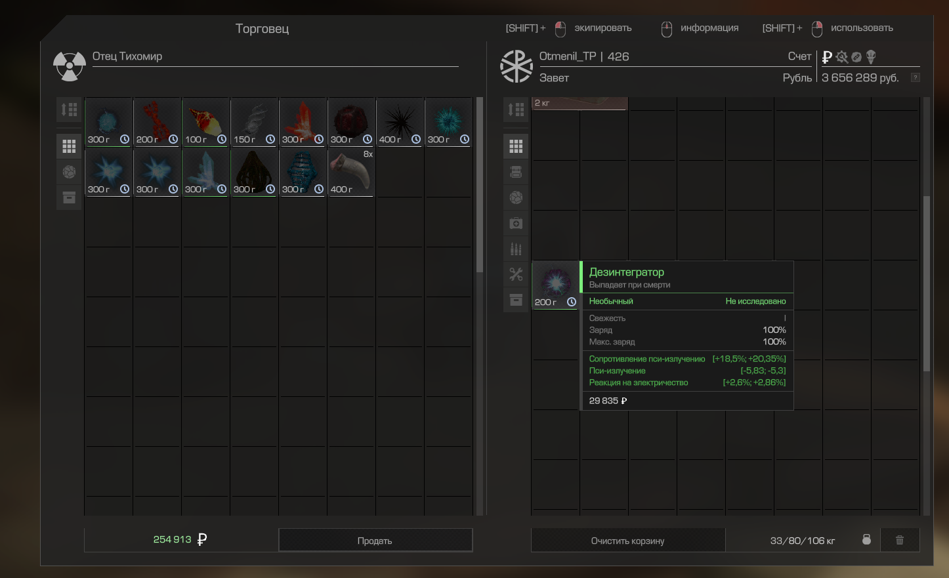Click the artifact filter in trader sidebar

[69, 172]
